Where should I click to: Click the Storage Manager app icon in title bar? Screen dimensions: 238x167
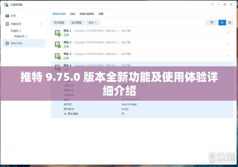pyautogui.click(x=6, y=5)
